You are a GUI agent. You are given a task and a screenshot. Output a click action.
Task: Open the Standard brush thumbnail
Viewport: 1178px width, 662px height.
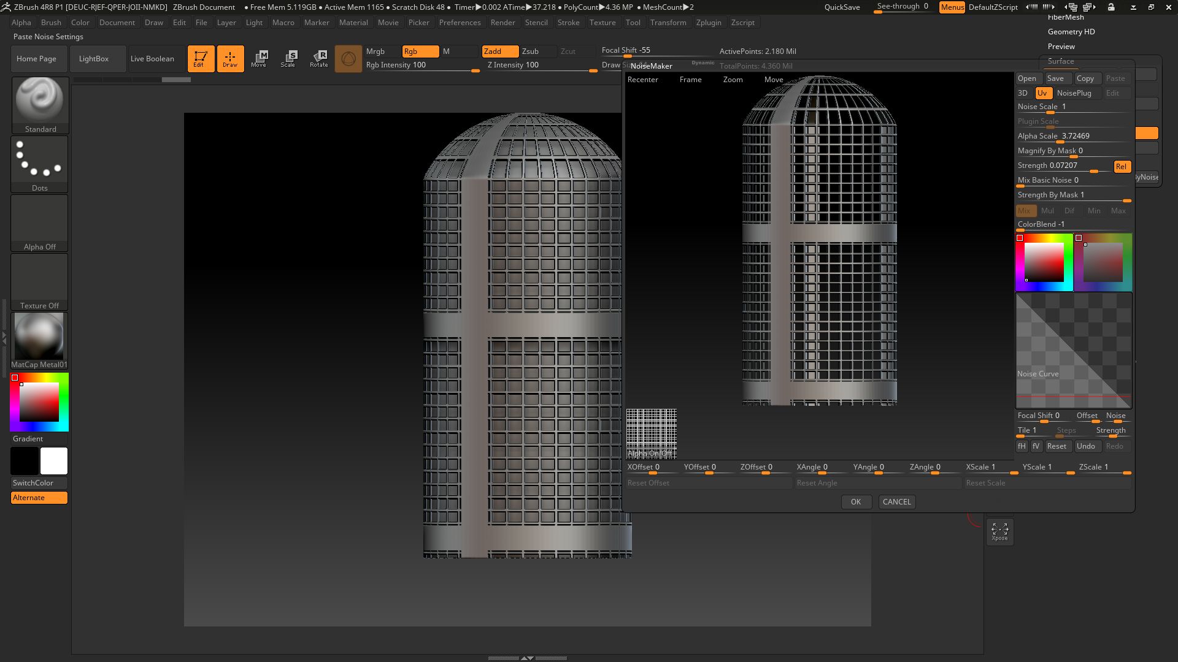coord(40,105)
